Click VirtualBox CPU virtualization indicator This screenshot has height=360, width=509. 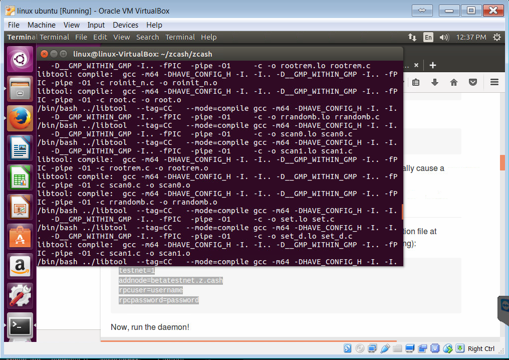[435, 348]
